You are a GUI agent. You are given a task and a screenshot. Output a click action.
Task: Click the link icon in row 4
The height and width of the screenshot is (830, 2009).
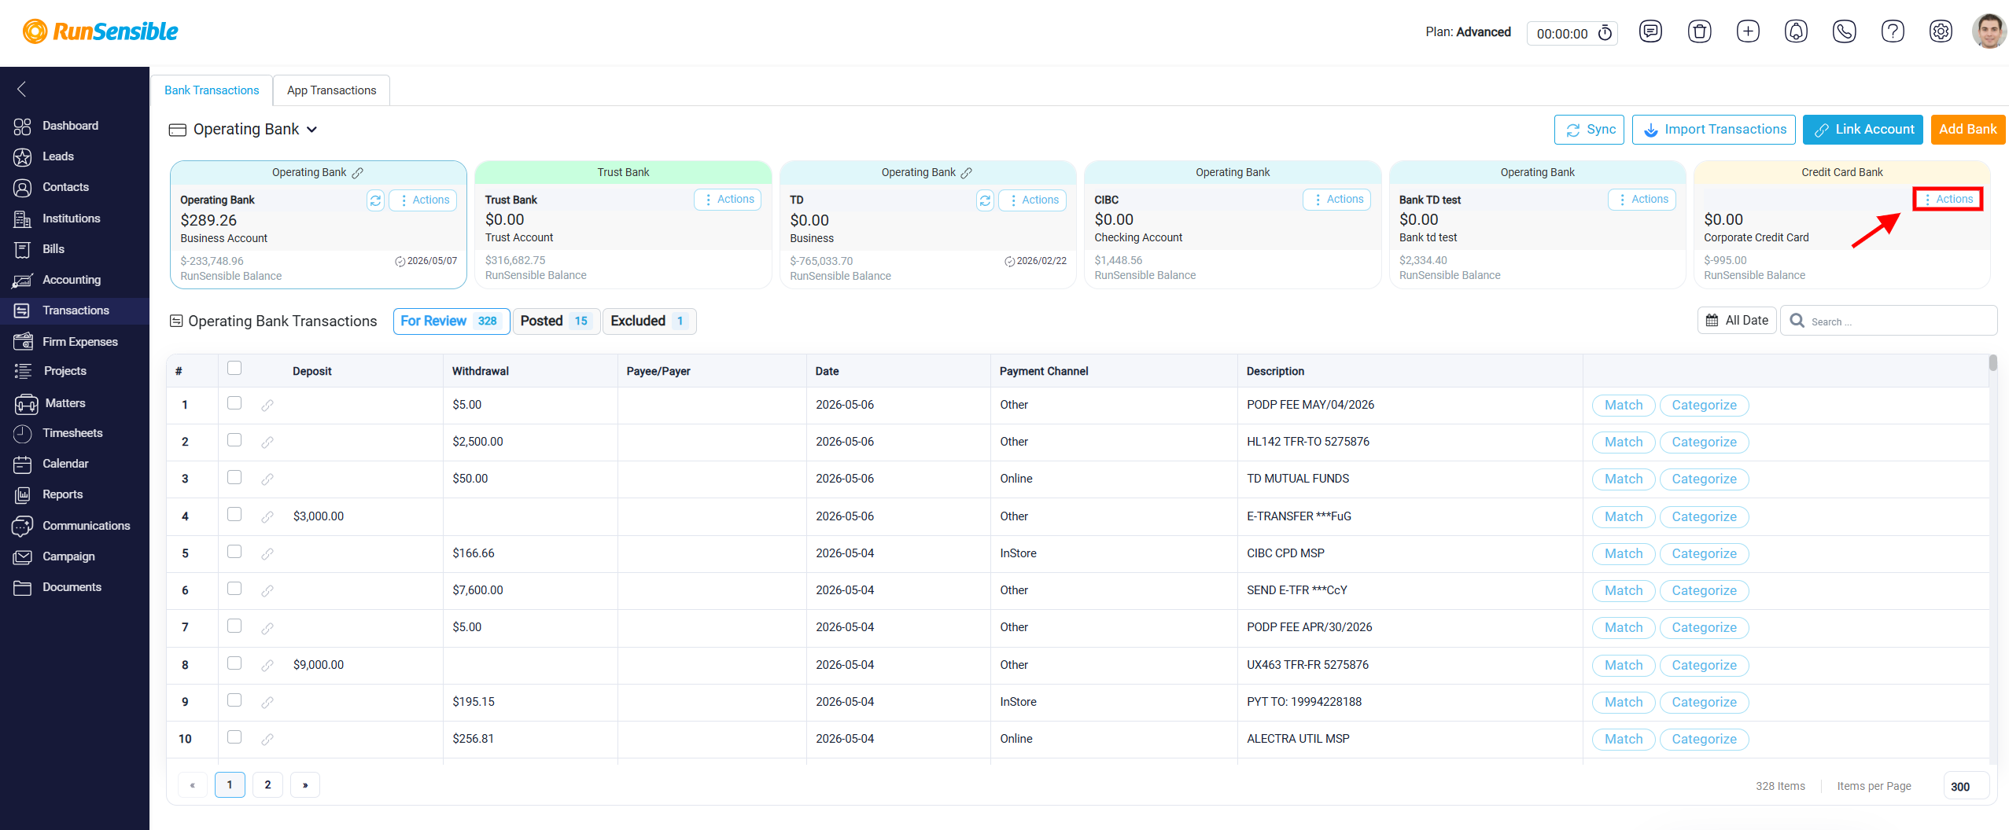267,517
